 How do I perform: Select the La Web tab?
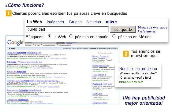point(34,22)
